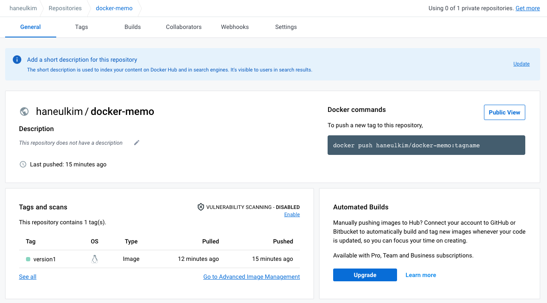The image size is (547, 303).
Task: Click the Linux penguin OS icon
Action: tap(95, 259)
